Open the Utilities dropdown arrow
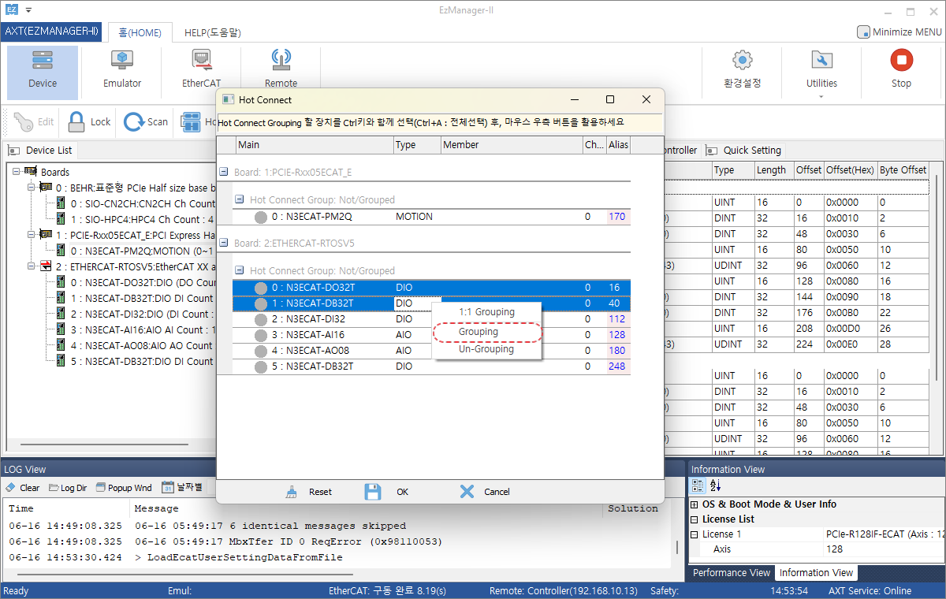 (x=821, y=97)
